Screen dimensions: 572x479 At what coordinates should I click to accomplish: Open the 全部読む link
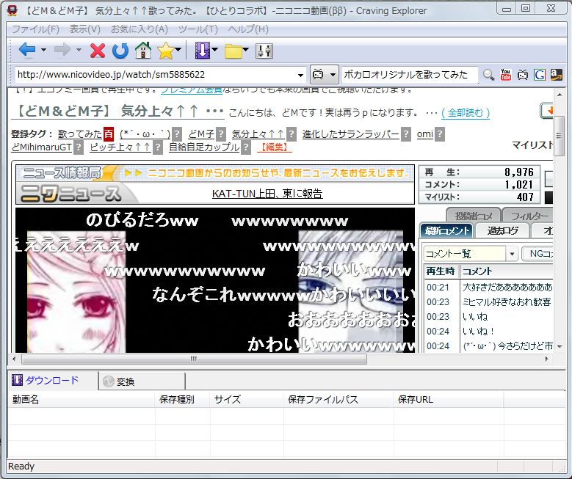tap(466, 113)
